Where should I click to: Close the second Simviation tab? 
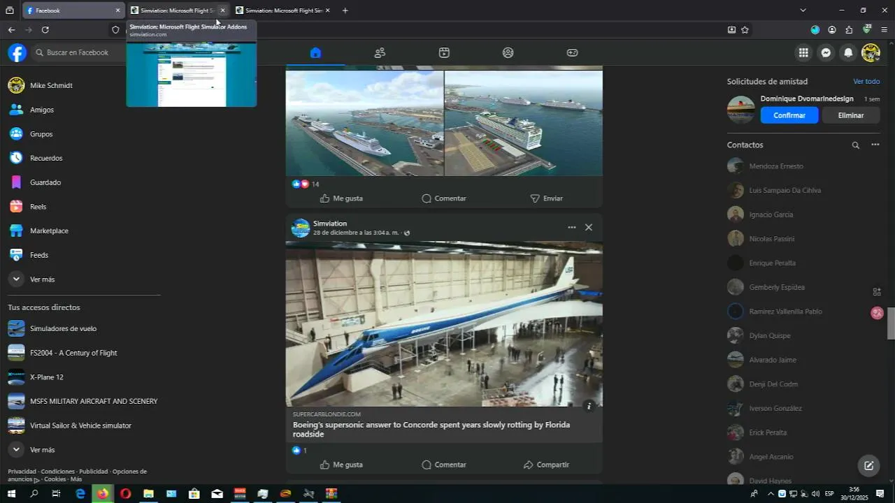click(222, 10)
